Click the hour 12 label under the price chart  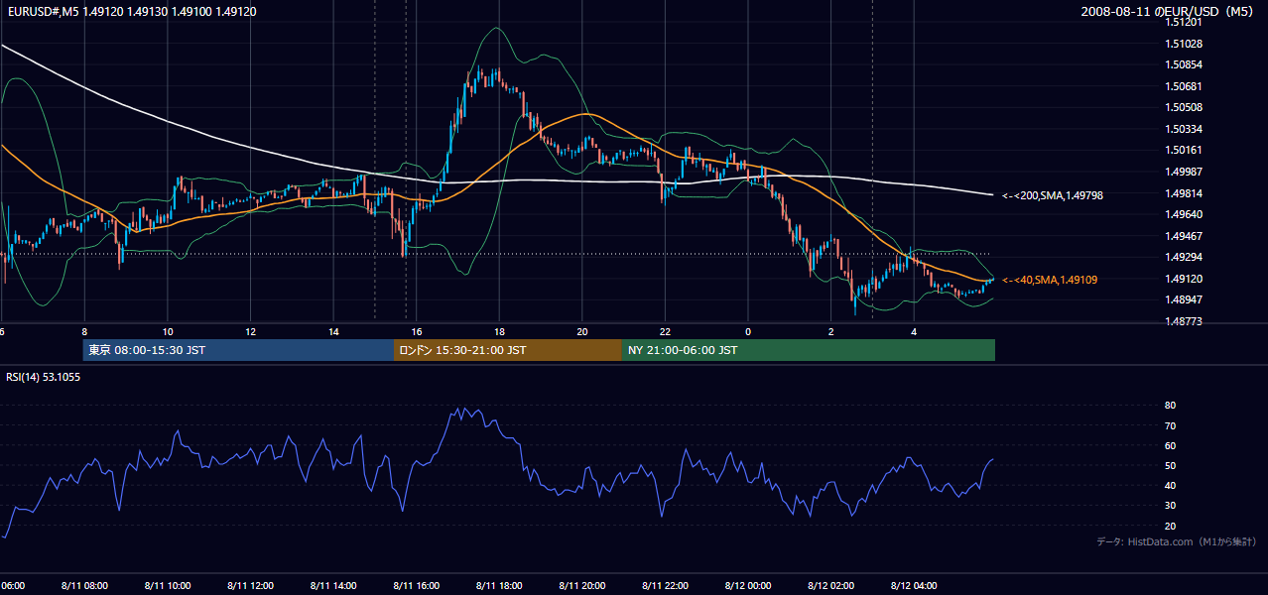250,332
